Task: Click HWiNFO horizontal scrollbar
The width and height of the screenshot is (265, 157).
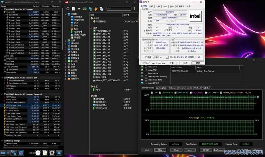Action: coord(26,147)
